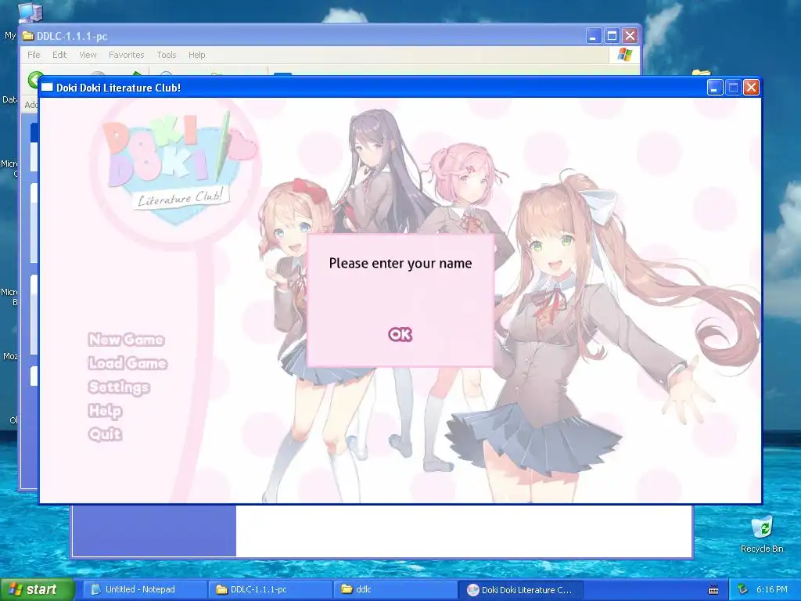Click the Windows flag logo in Explorer
This screenshot has width=801, height=601.
[624, 55]
